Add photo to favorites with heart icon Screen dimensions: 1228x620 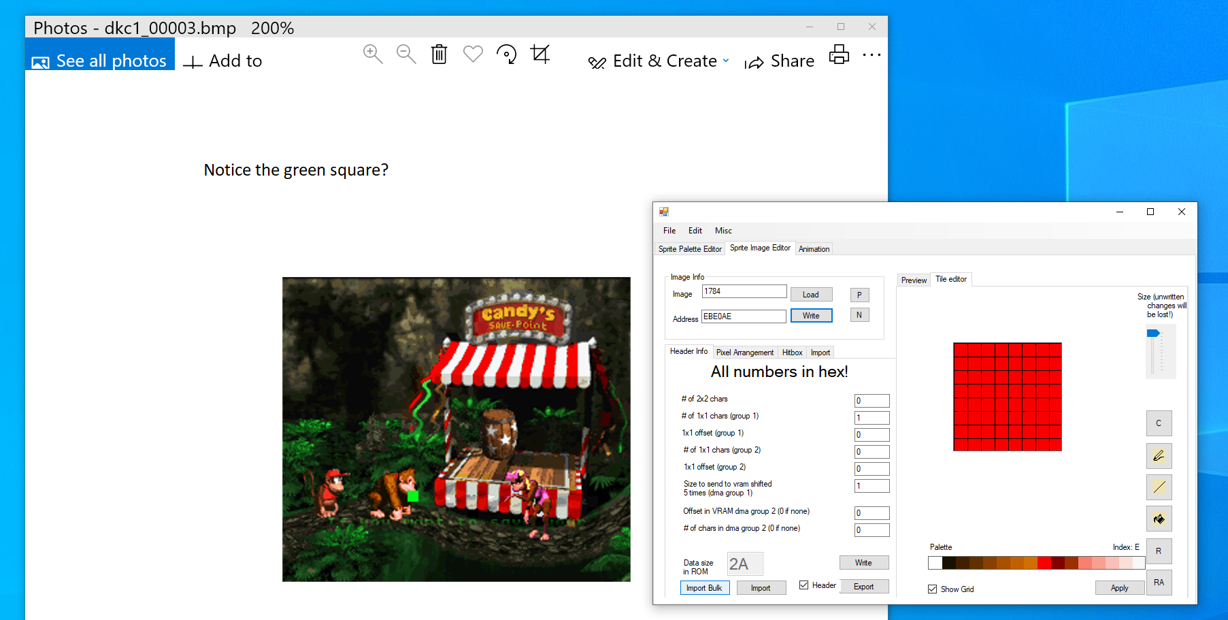tap(473, 54)
